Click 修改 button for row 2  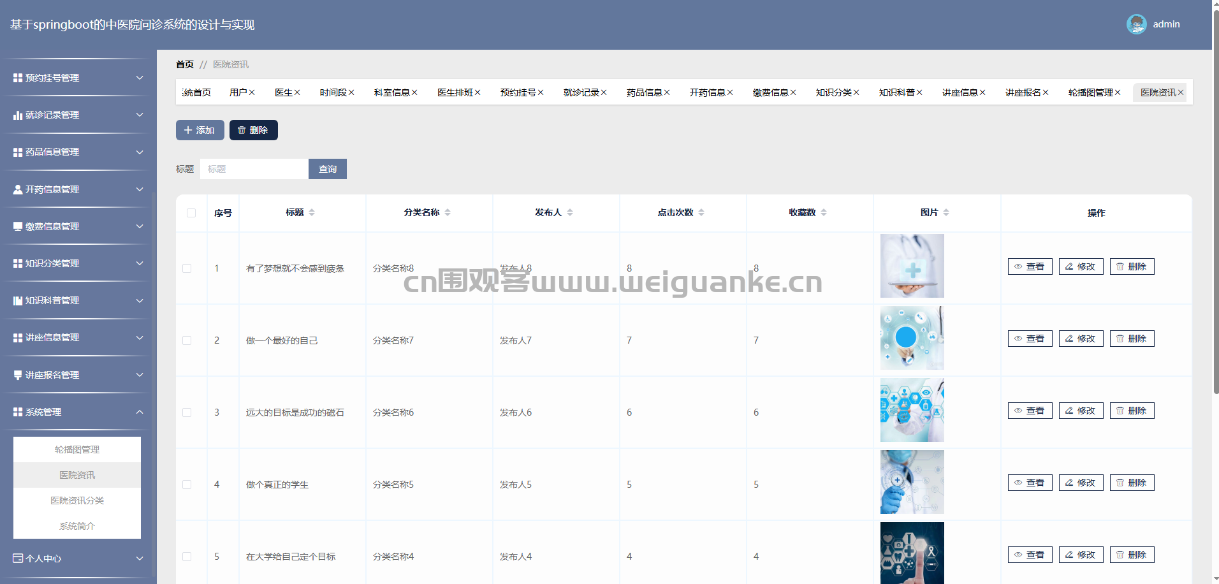tap(1081, 339)
